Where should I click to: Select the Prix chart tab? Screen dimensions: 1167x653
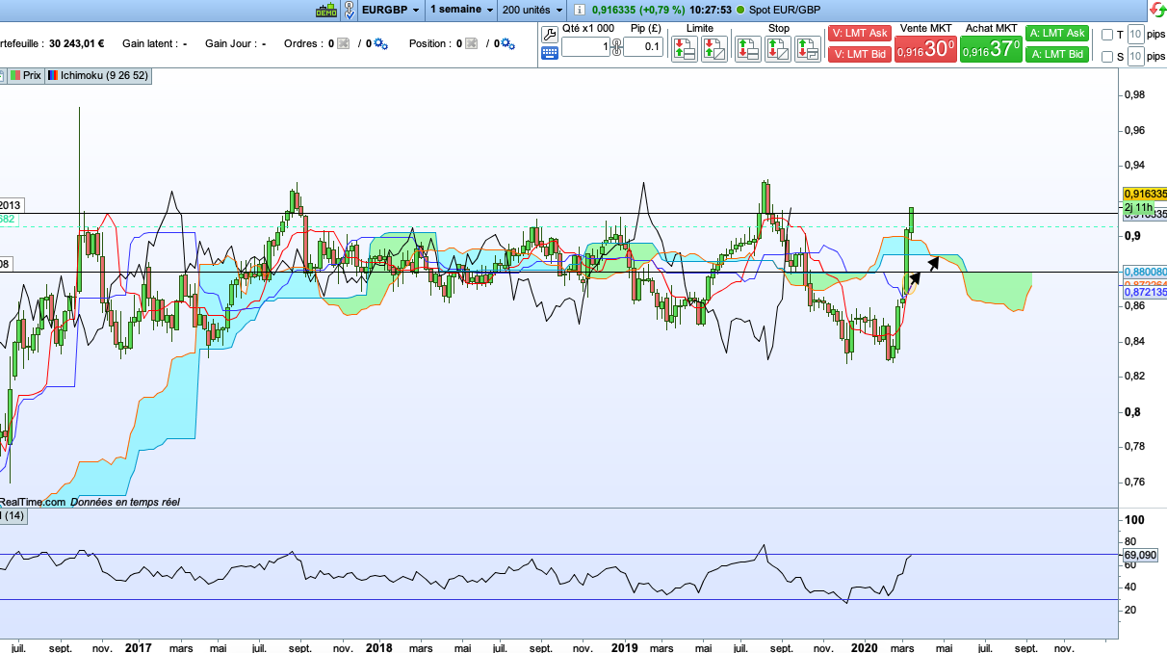tap(26, 75)
